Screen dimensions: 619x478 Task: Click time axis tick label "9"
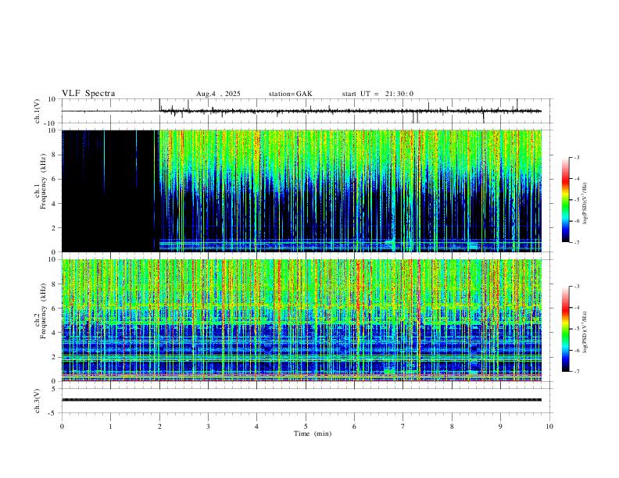(500, 426)
